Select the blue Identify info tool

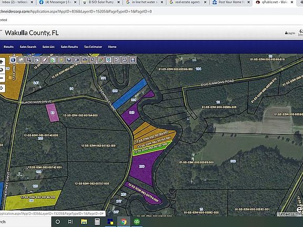13,60
